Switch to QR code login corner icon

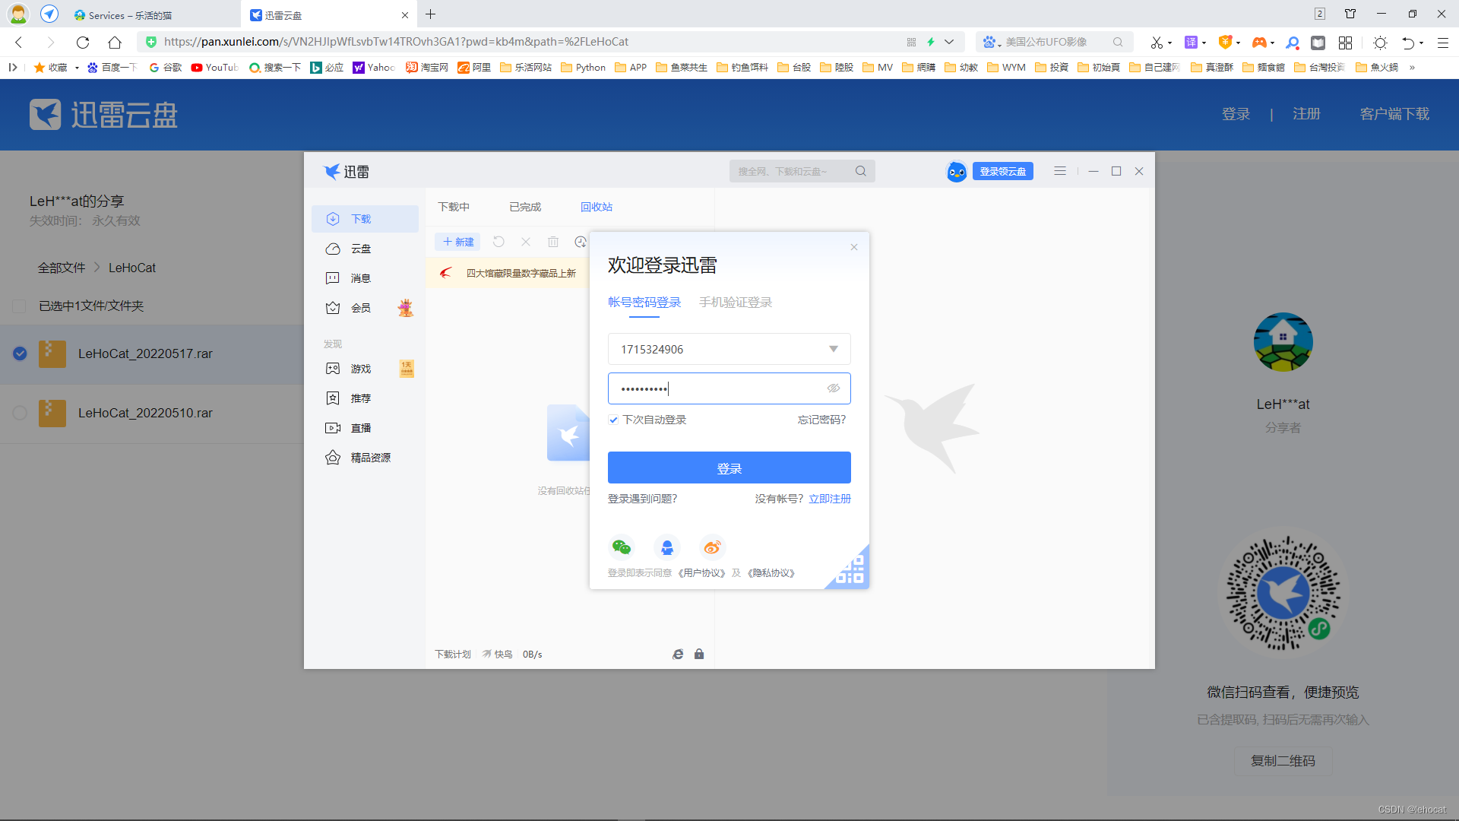[851, 570]
